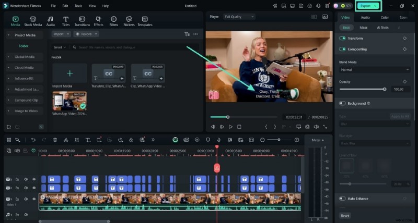Click the Opacity slider handle
The width and height of the screenshot is (418, 223).
(x=385, y=89)
